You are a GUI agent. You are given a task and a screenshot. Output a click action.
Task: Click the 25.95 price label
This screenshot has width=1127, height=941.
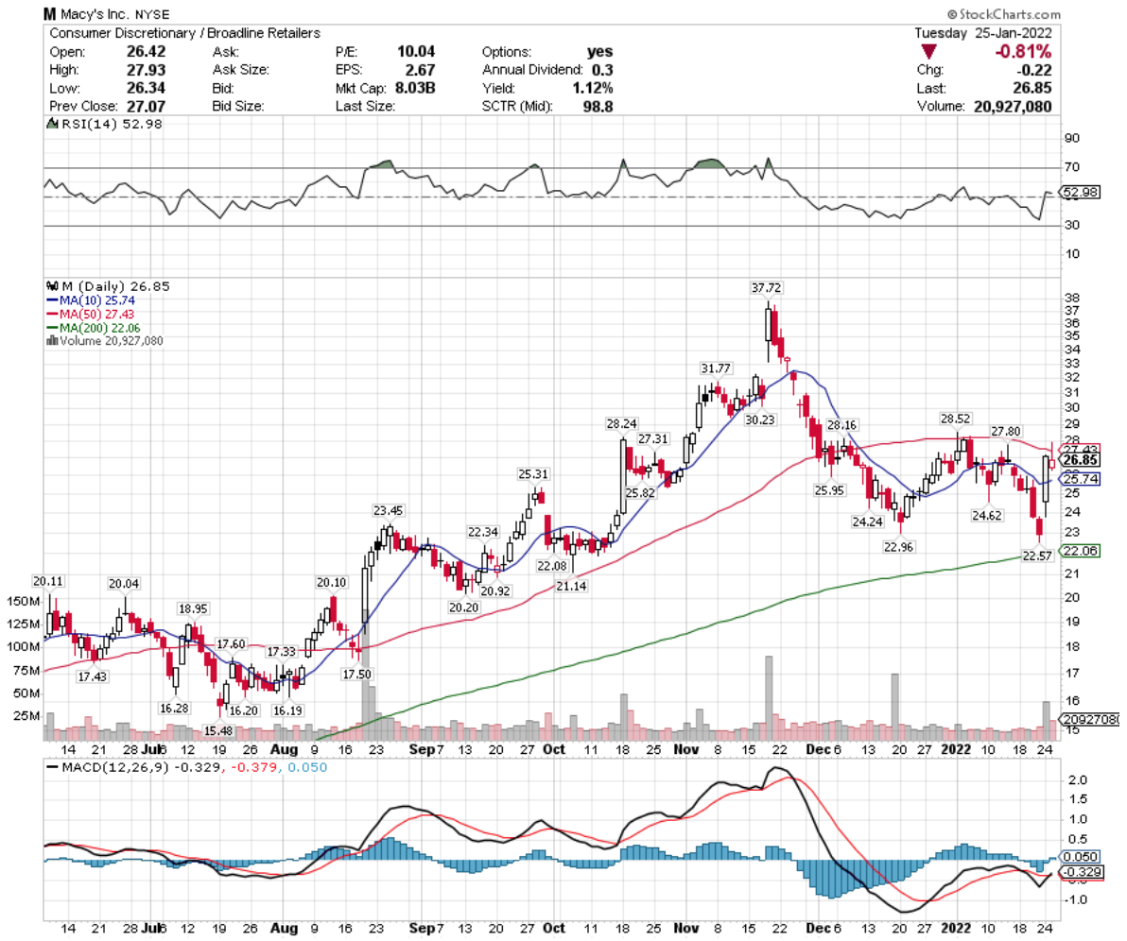[829, 490]
